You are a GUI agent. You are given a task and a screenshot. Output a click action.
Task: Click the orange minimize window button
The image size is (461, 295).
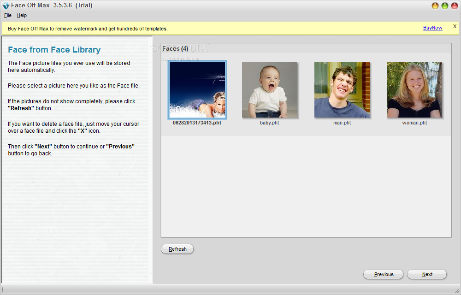coord(435,6)
